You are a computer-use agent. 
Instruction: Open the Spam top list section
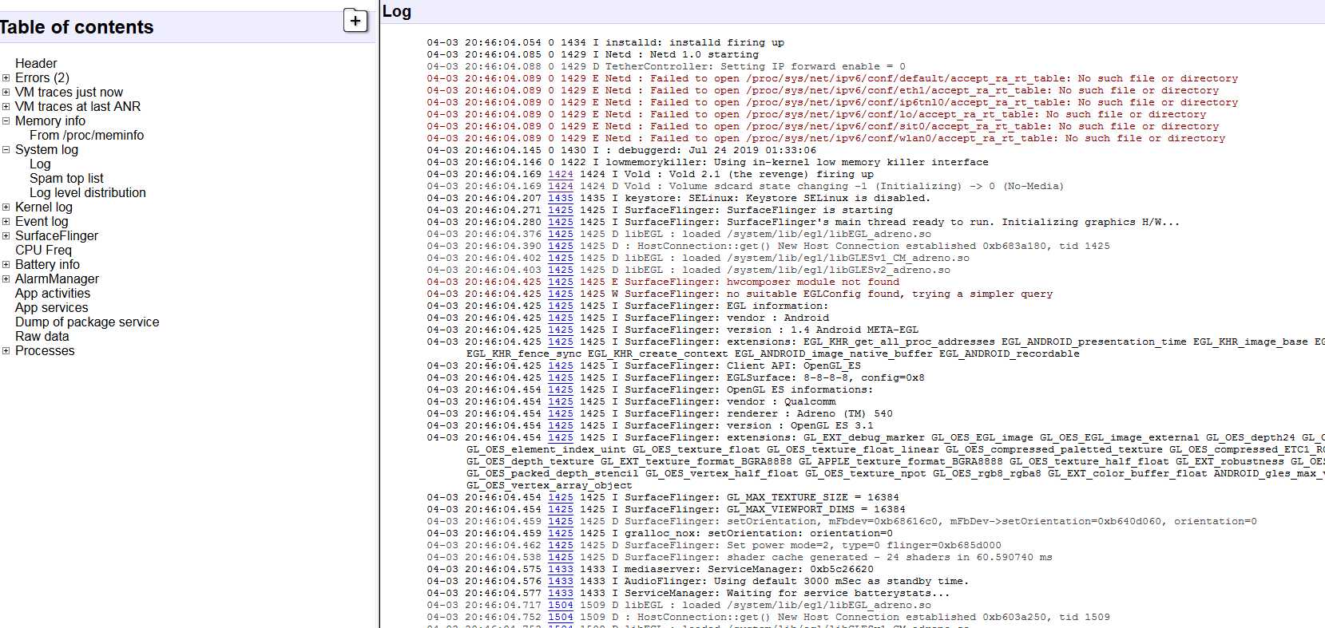pyautogui.click(x=66, y=178)
